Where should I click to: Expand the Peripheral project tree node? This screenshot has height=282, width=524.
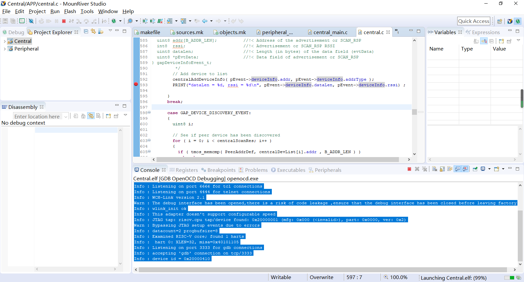(x=5, y=49)
